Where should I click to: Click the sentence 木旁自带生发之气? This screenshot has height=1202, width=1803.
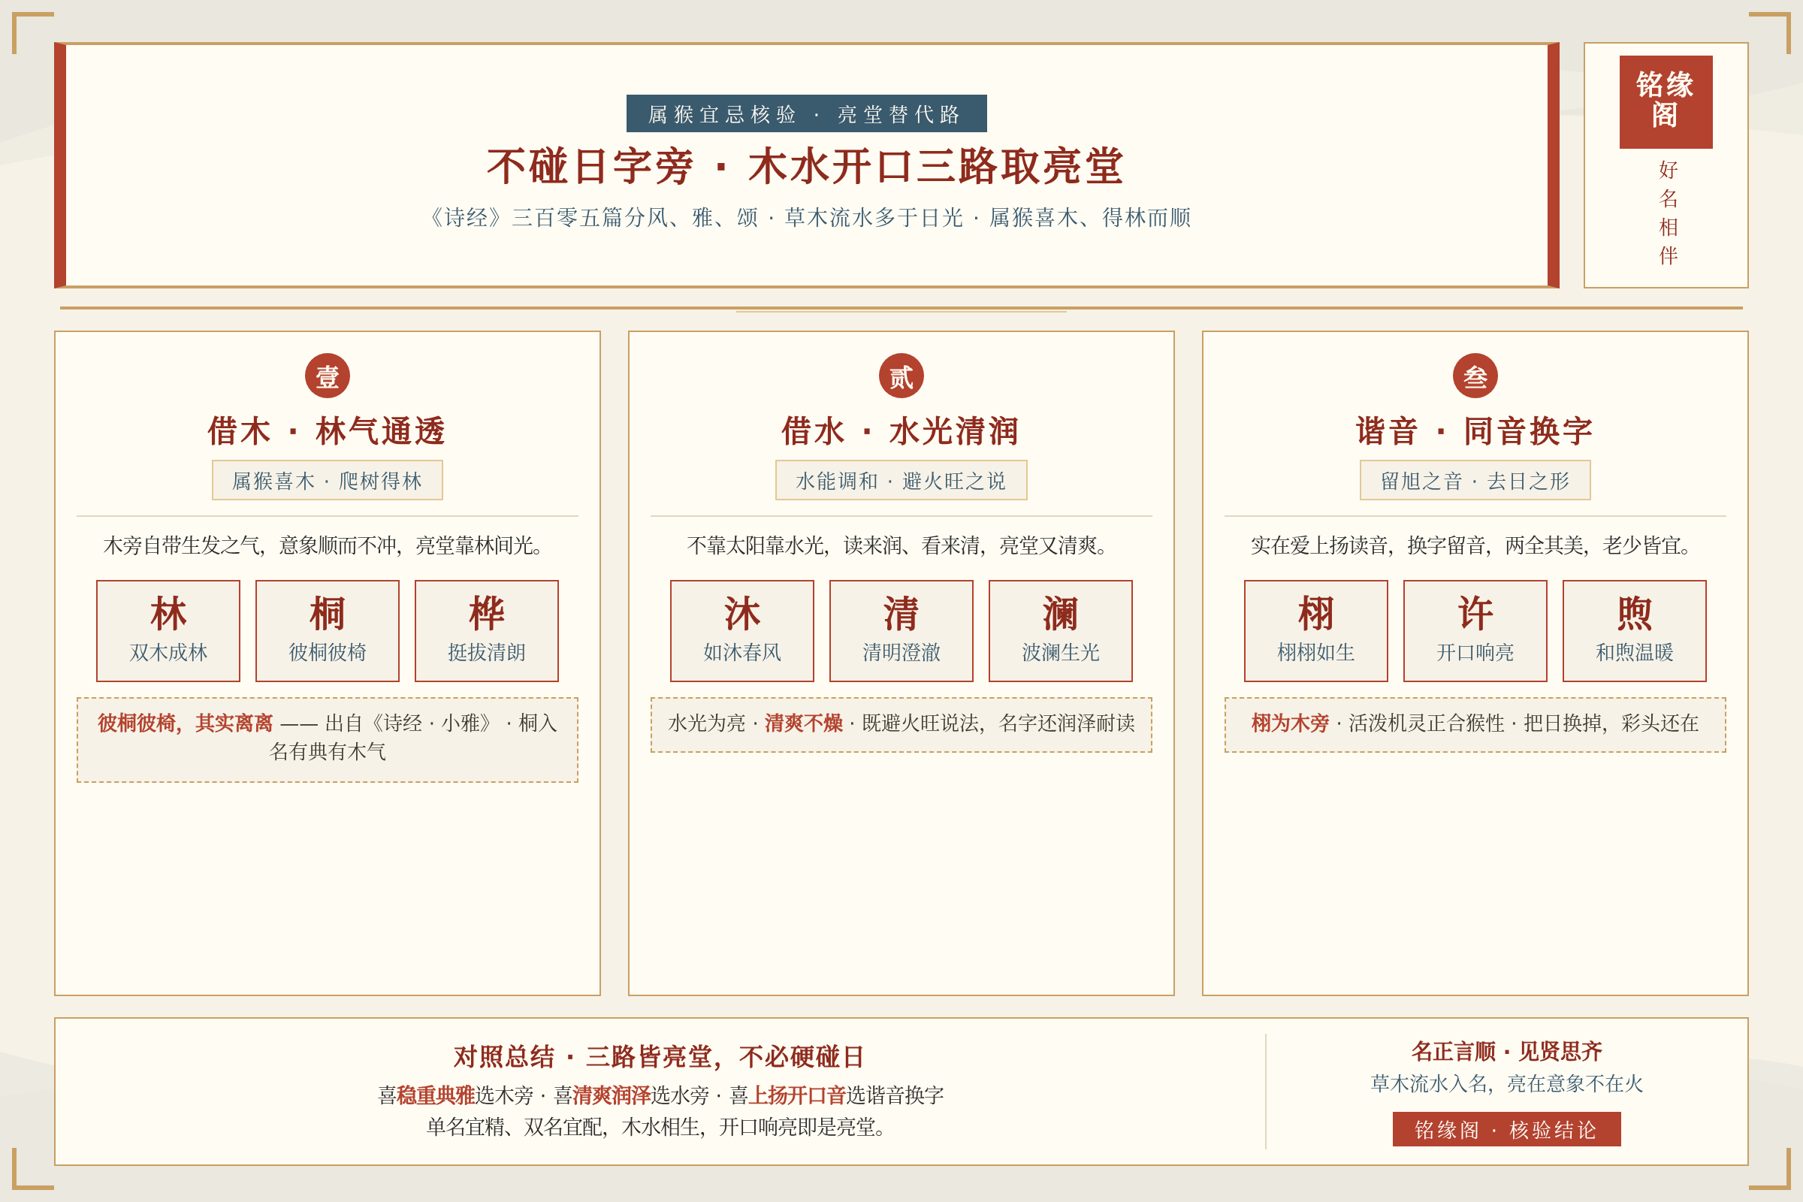(328, 545)
